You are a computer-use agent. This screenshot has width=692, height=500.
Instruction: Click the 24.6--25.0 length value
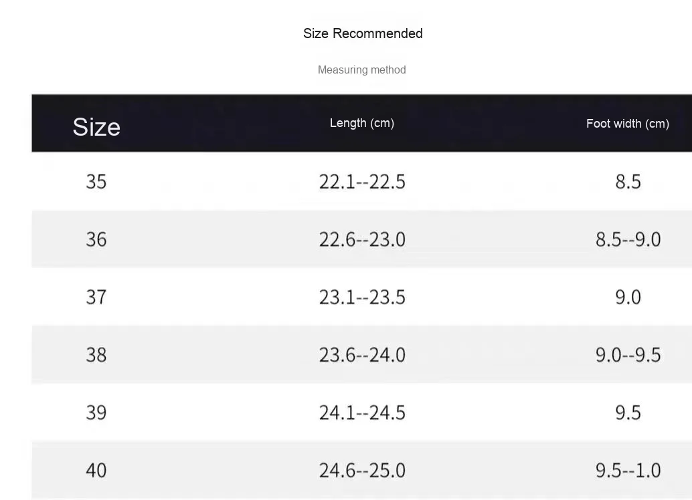[362, 470]
